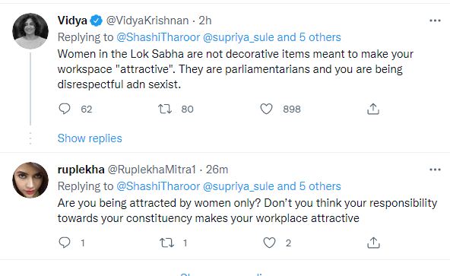Expand Show replies under Vidya's tweet

coord(90,138)
